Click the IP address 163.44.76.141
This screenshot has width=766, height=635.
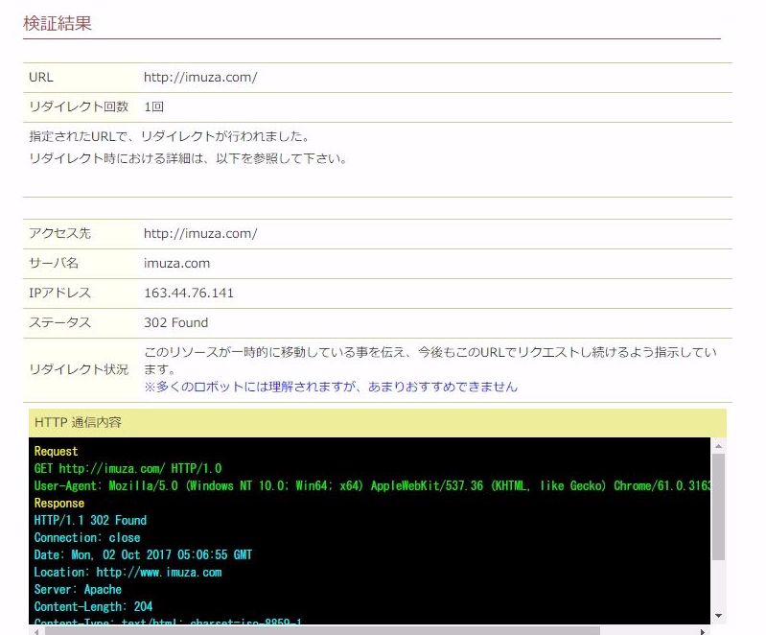tap(189, 293)
